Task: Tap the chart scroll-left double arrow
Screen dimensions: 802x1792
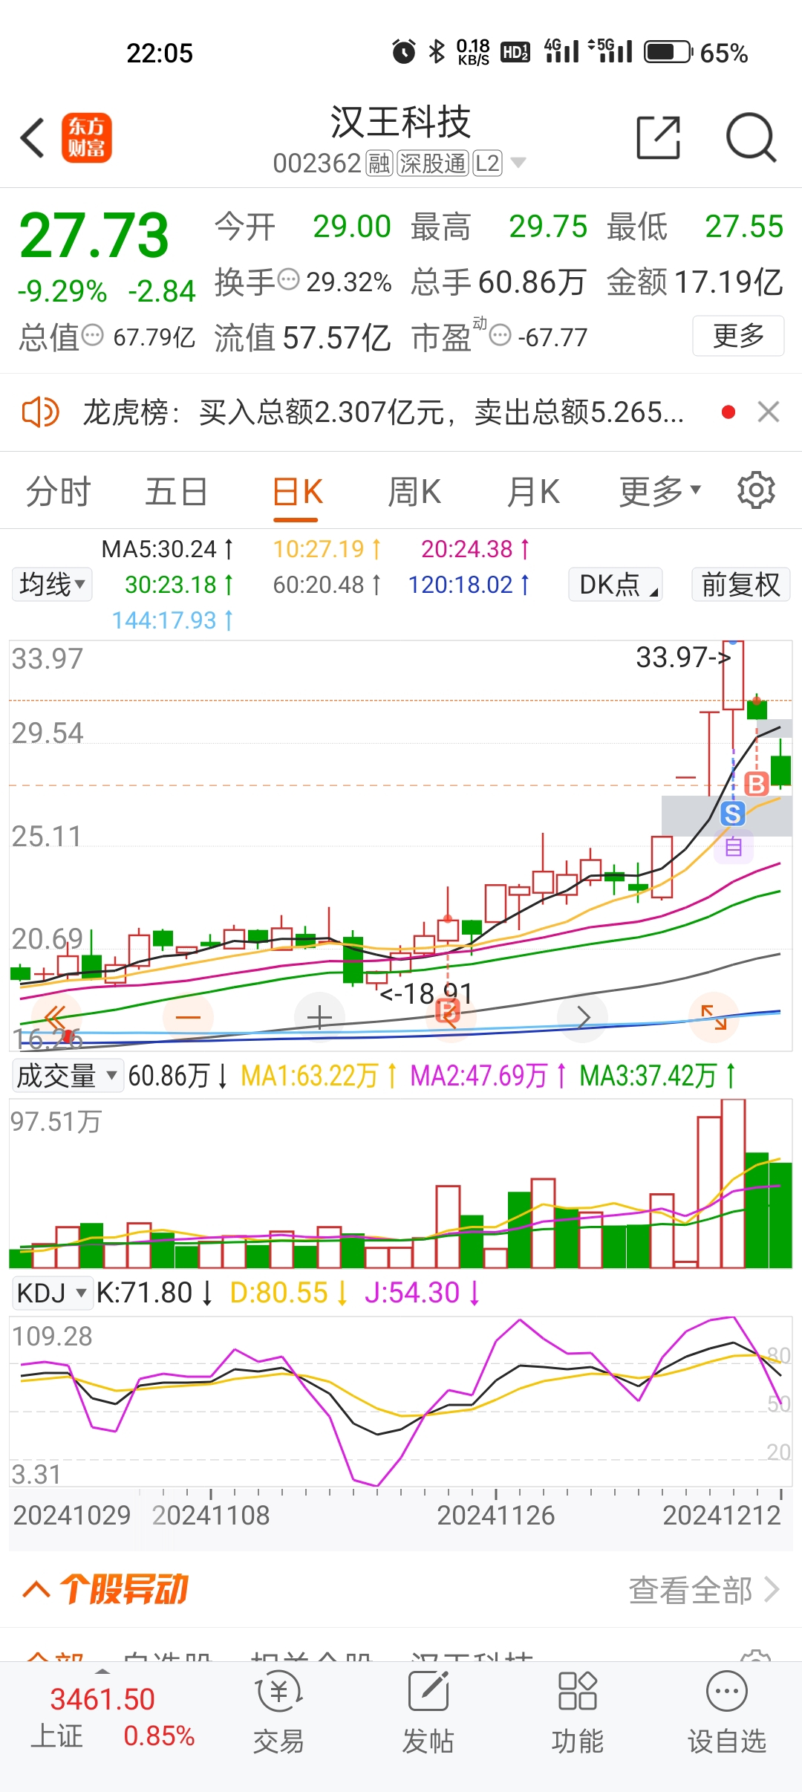Action: (x=55, y=1017)
